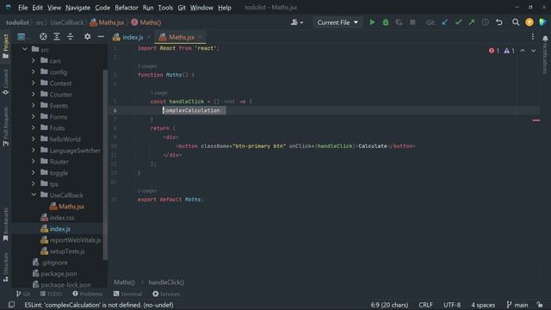
Task: Show Git history clock icon
Action: coord(486,22)
